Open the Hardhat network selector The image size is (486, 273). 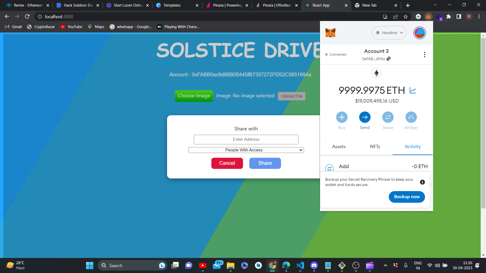point(389,33)
